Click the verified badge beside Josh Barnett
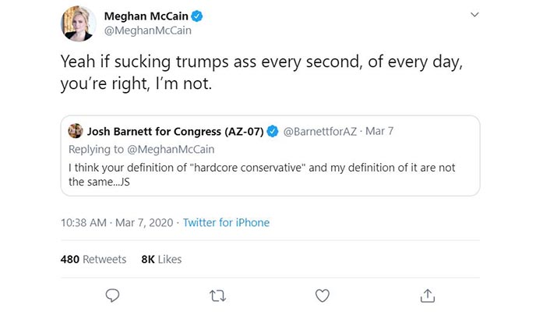 click(273, 130)
